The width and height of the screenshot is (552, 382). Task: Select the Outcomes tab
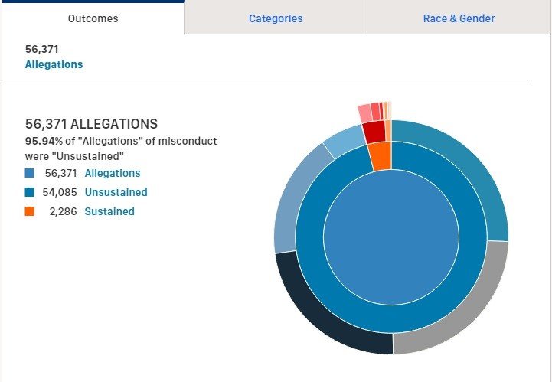(x=93, y=18)
